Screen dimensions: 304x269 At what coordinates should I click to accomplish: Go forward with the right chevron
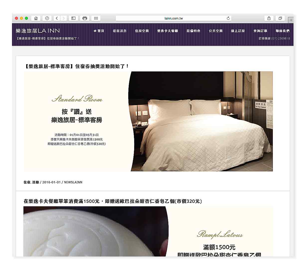pos(64,18)
